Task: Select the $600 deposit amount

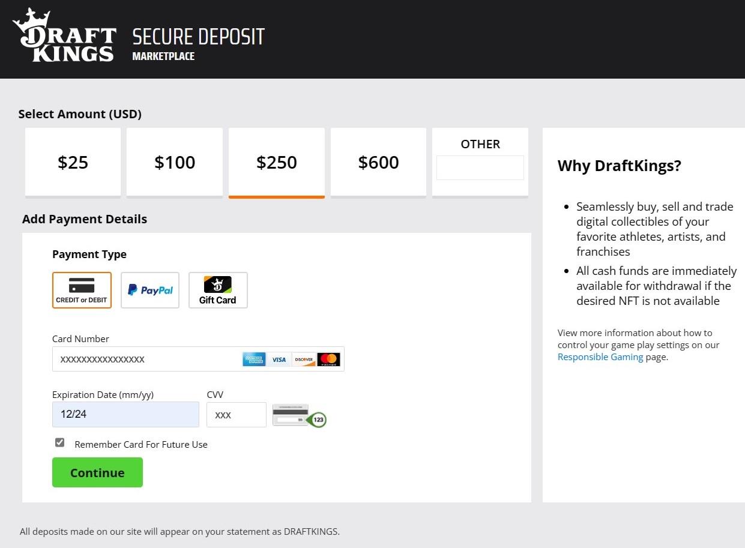Action: click(x=378, y=162)
